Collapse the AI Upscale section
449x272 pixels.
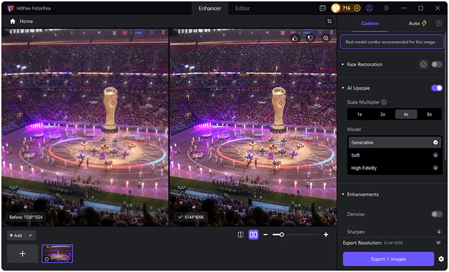click(x=342, y=88)
